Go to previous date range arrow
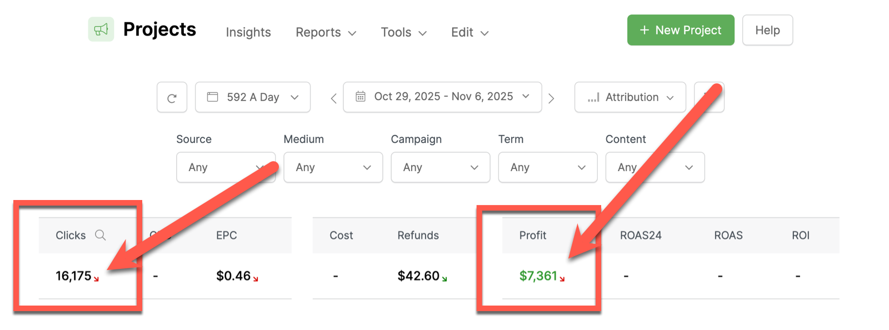 [333, 98]
